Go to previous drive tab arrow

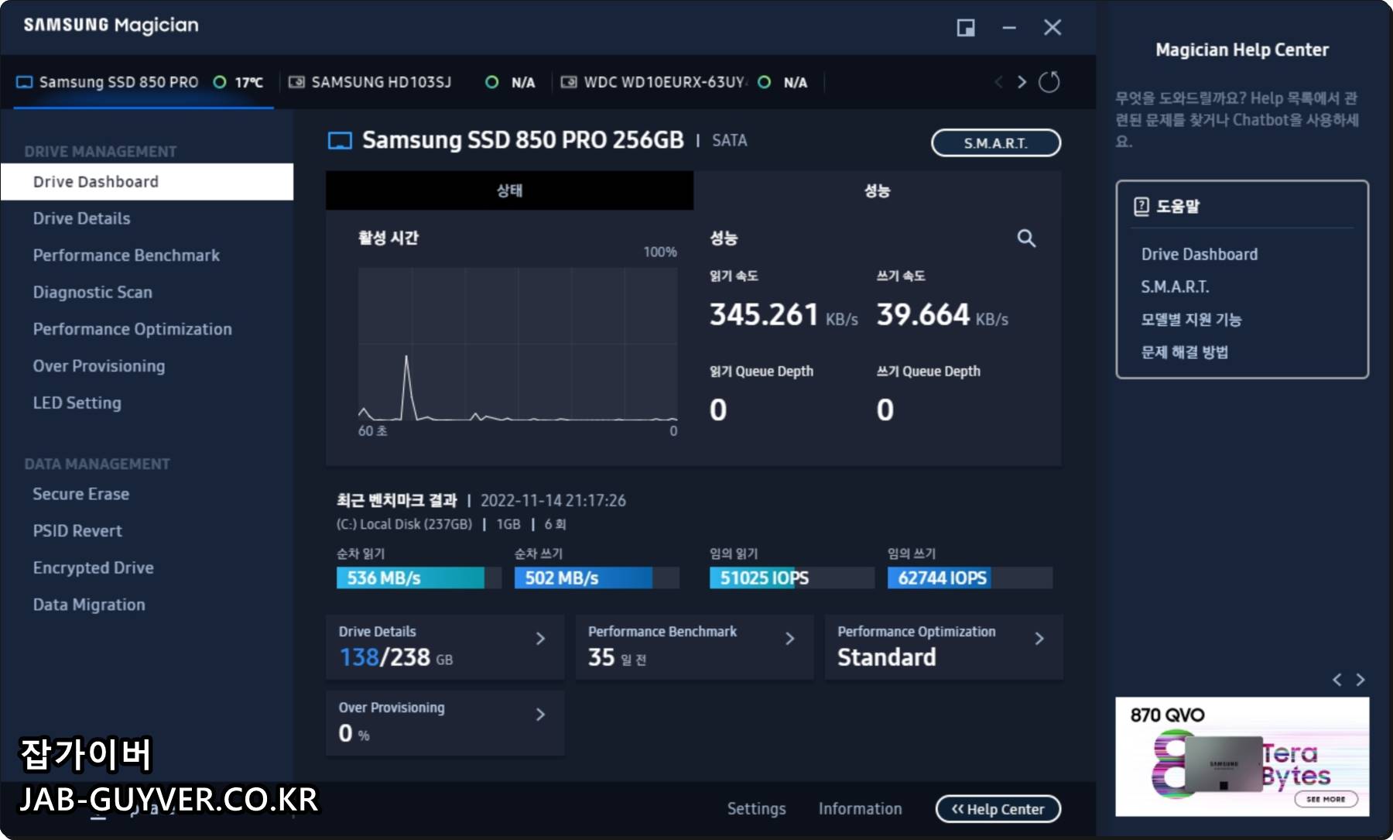(x=998, y=82)
